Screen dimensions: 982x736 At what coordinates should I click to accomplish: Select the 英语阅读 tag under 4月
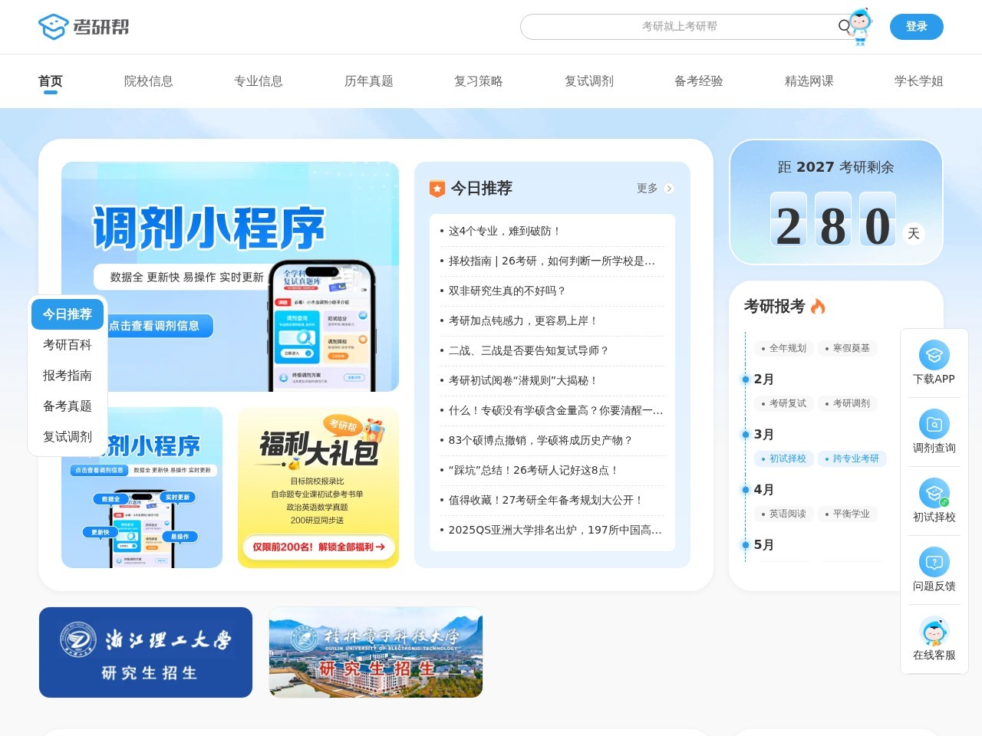pos(784,514)
